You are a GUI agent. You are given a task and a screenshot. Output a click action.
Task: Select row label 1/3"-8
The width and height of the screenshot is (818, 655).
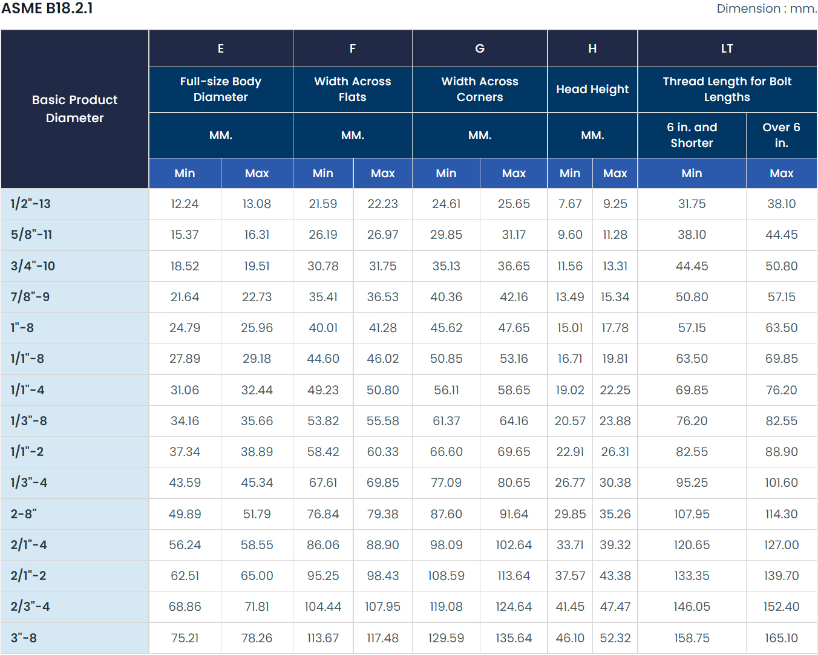[28, 421]
